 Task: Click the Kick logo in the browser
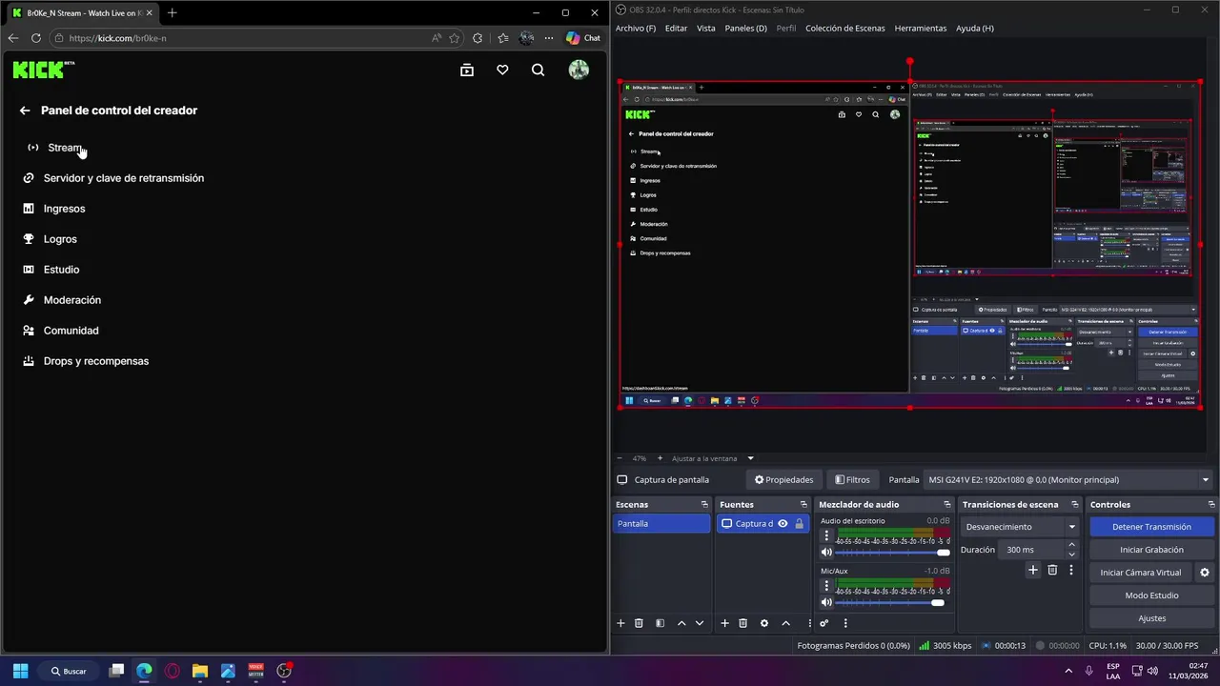tap(43, 70)
